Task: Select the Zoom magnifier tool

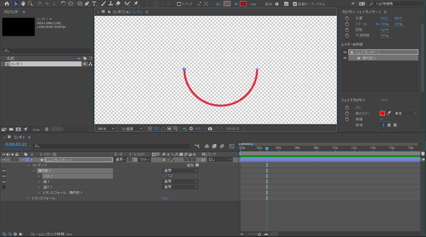Action: 30,3
